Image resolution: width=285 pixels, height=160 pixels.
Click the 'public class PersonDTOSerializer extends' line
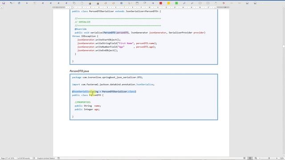click(x=117, y=11)
